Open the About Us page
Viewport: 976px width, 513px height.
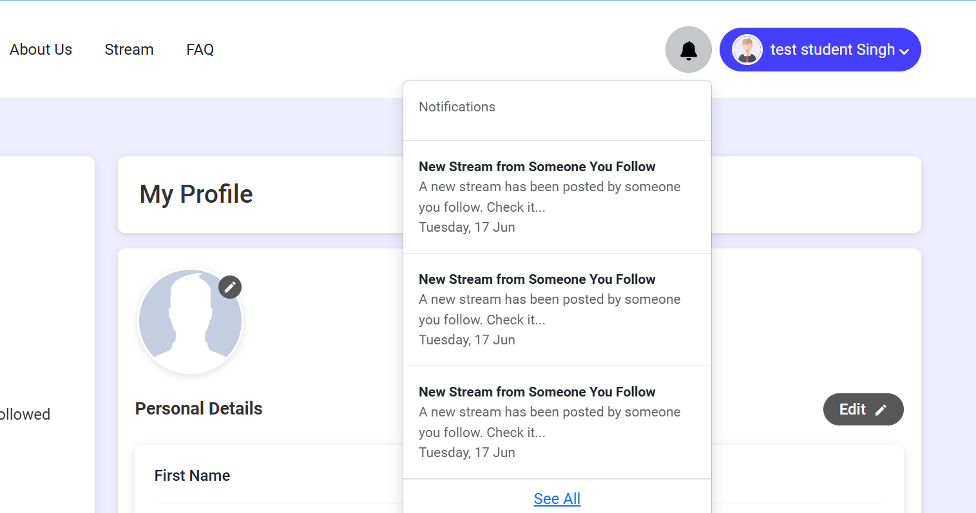tap(41, 50)
